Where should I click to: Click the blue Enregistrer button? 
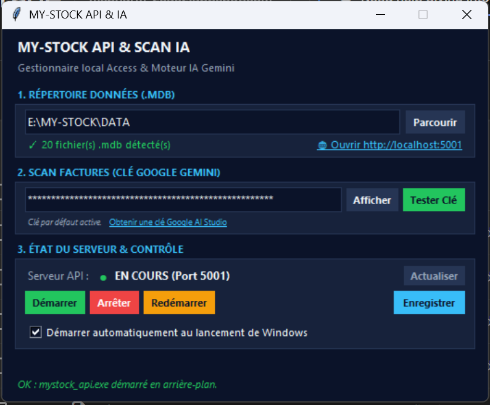point(429,303)
